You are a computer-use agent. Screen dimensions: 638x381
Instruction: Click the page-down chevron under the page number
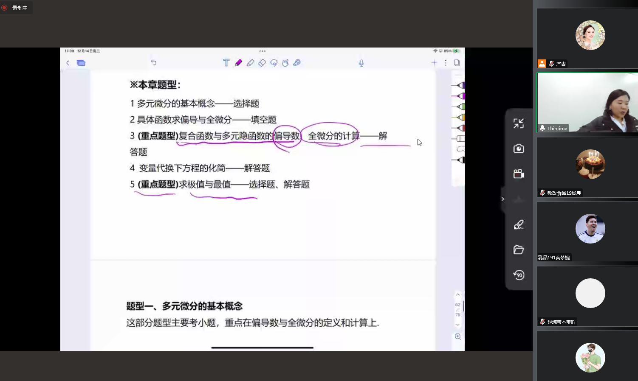458,325
